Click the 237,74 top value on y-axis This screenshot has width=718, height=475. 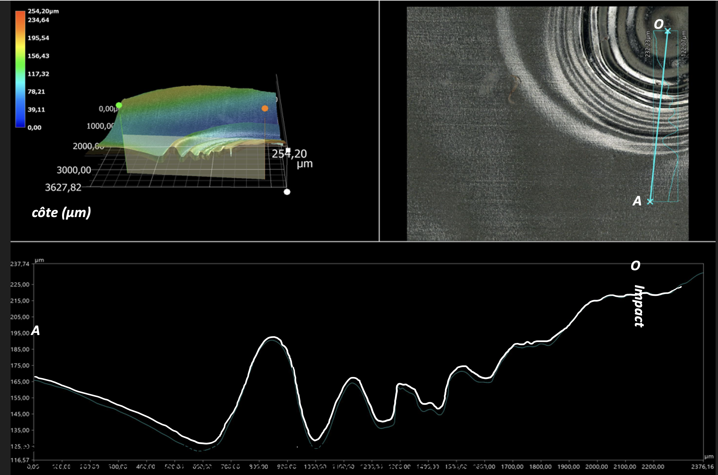click(x=20, y=264)
